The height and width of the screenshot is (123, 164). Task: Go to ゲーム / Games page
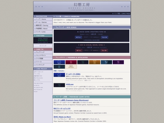[43, 22]
